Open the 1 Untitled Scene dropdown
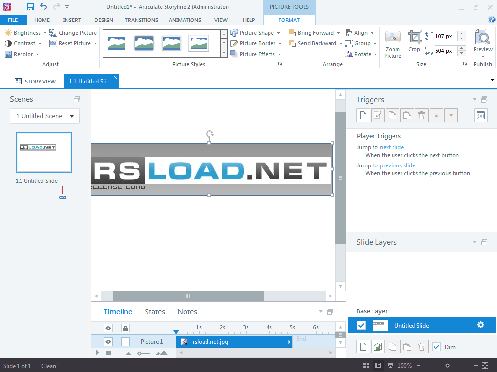The image size is (497, 372). 45,116
